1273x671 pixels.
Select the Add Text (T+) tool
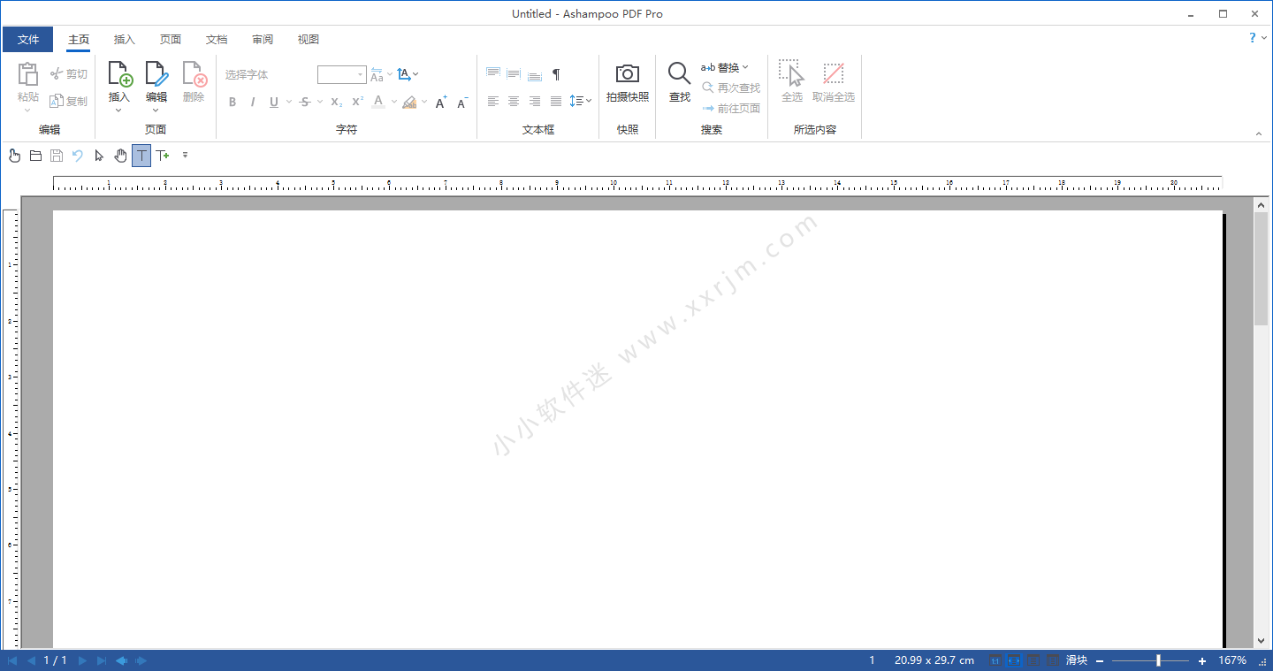(163, 156)
